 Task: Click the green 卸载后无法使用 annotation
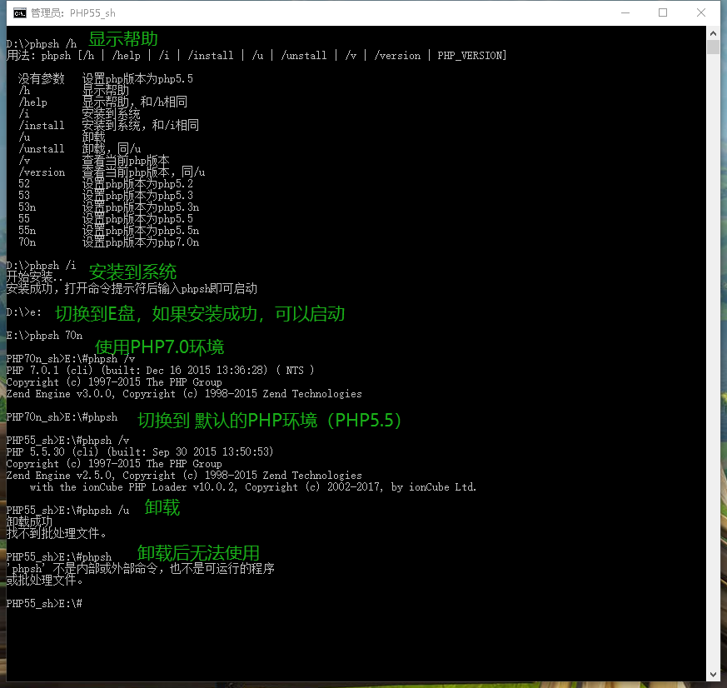click(x=198, y=552)
